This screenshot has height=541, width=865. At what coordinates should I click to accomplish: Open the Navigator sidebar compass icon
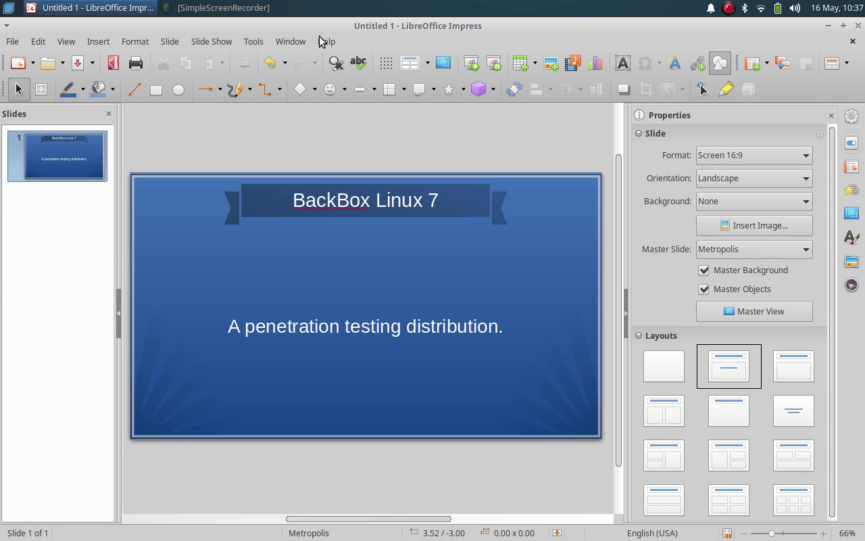(x=851, y=285)
